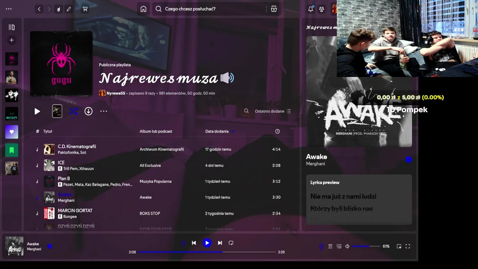Open the three-dots app menu at top left
The image size is (478, 269).
[9, 9]
